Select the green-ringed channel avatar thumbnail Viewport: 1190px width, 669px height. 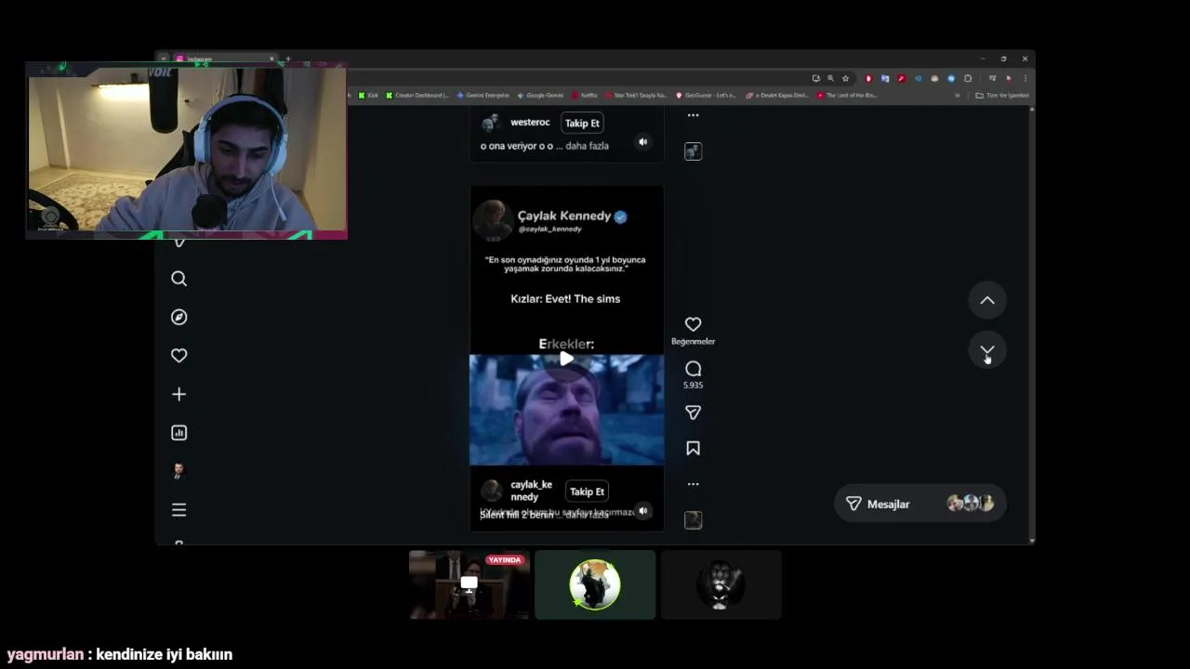595,584
